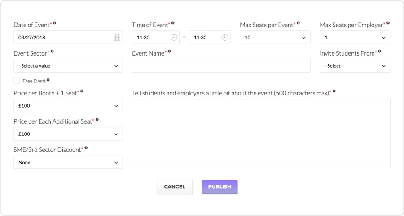Click the clock icon in start time field

(x=174, y=37)
